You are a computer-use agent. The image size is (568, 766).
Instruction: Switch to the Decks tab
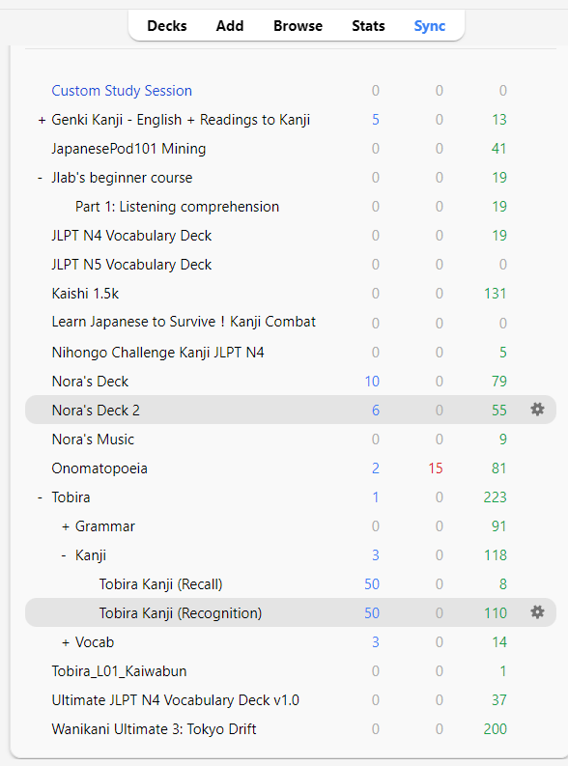(167, 26)
